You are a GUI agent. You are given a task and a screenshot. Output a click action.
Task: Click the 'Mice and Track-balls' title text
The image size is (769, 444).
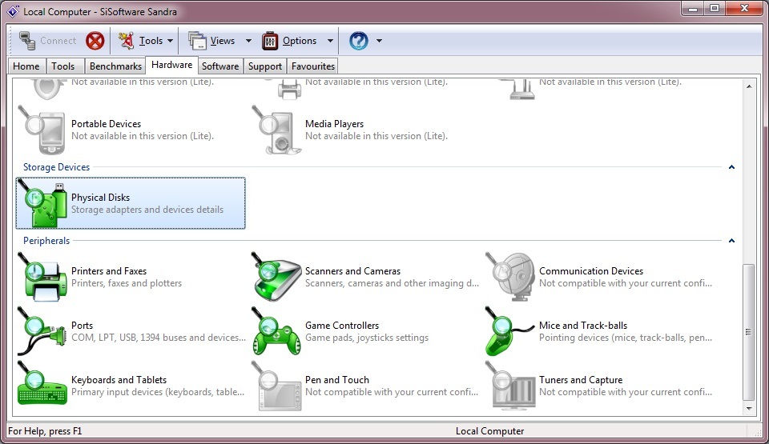tap(583, 326)
